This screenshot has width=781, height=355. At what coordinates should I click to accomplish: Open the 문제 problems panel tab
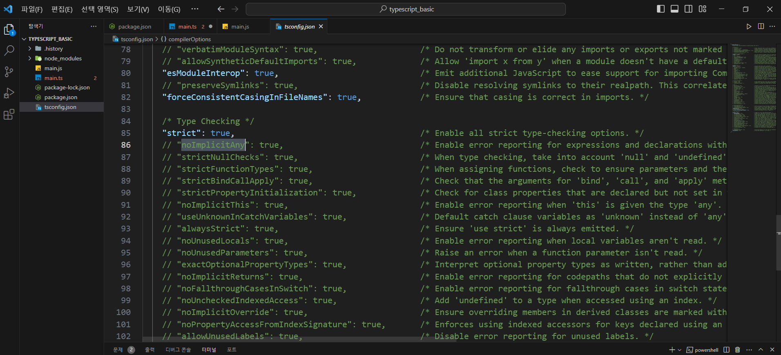point(118,350)
